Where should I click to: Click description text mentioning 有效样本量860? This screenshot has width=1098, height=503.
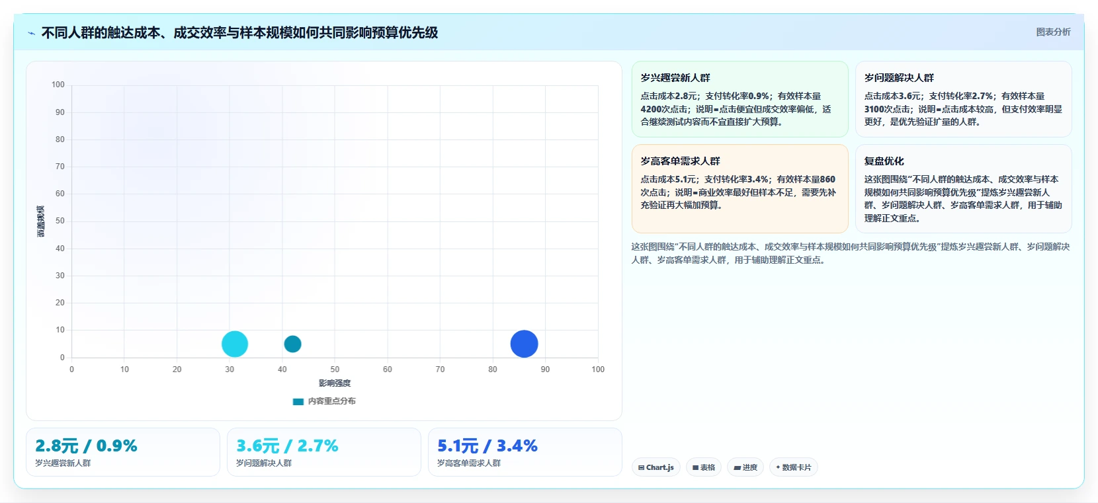pyautogui.click(x=738, y=192)
